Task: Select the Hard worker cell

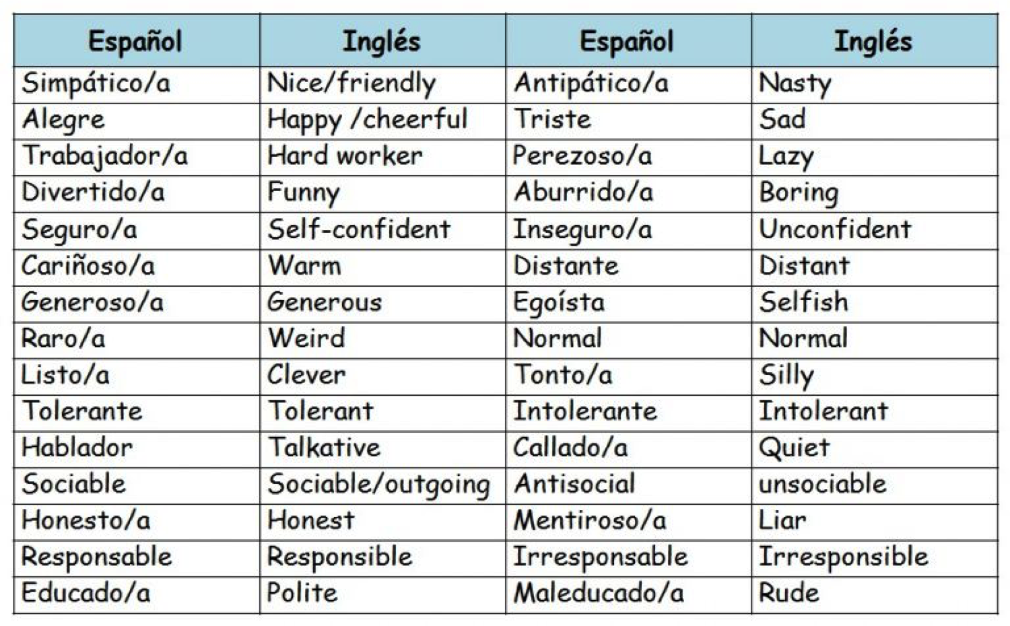Action: click(345, 156)
